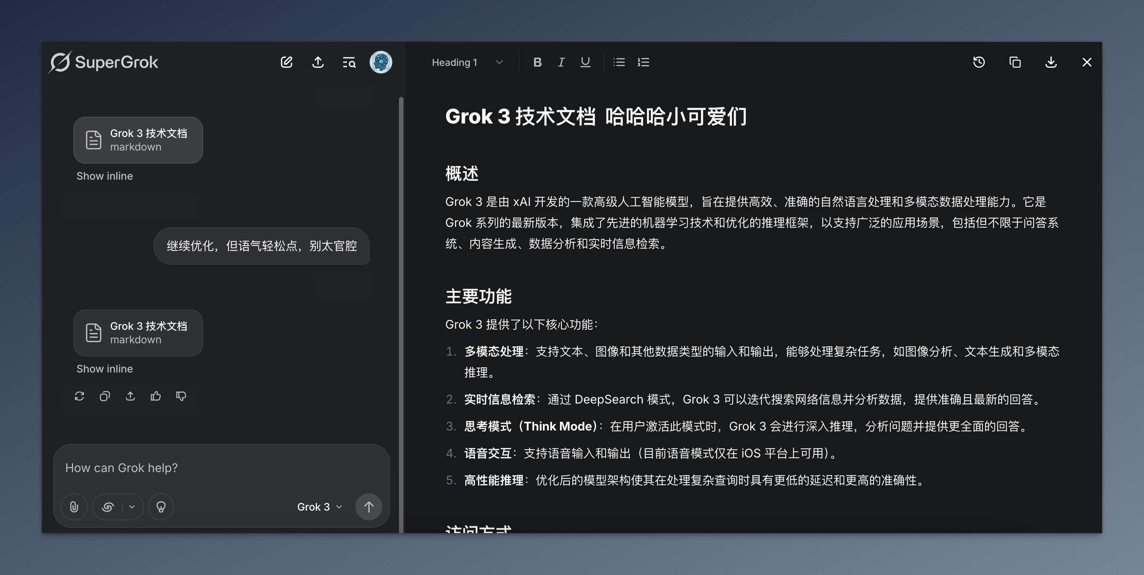The height and width of the screenshot is (575, 1144).
Task: Start a new chat with compose icon
Action: (x=287, y=62)
